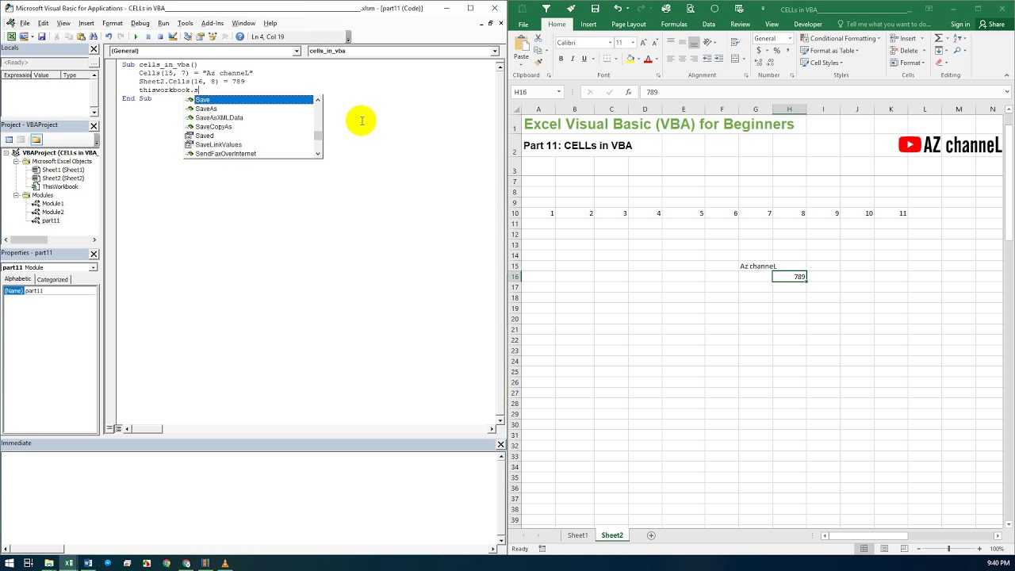Click the View Microsoft Excel icon in VBA toolbar
This screenshot has width=1015, height=571.
coord(11,36)
